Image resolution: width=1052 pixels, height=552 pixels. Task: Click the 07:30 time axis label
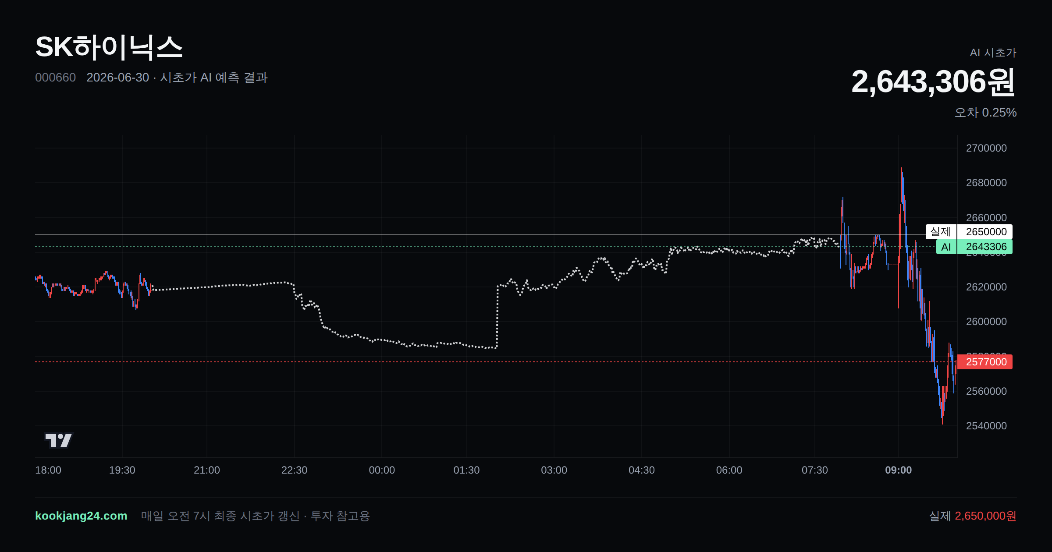click(x=815, y=470)
